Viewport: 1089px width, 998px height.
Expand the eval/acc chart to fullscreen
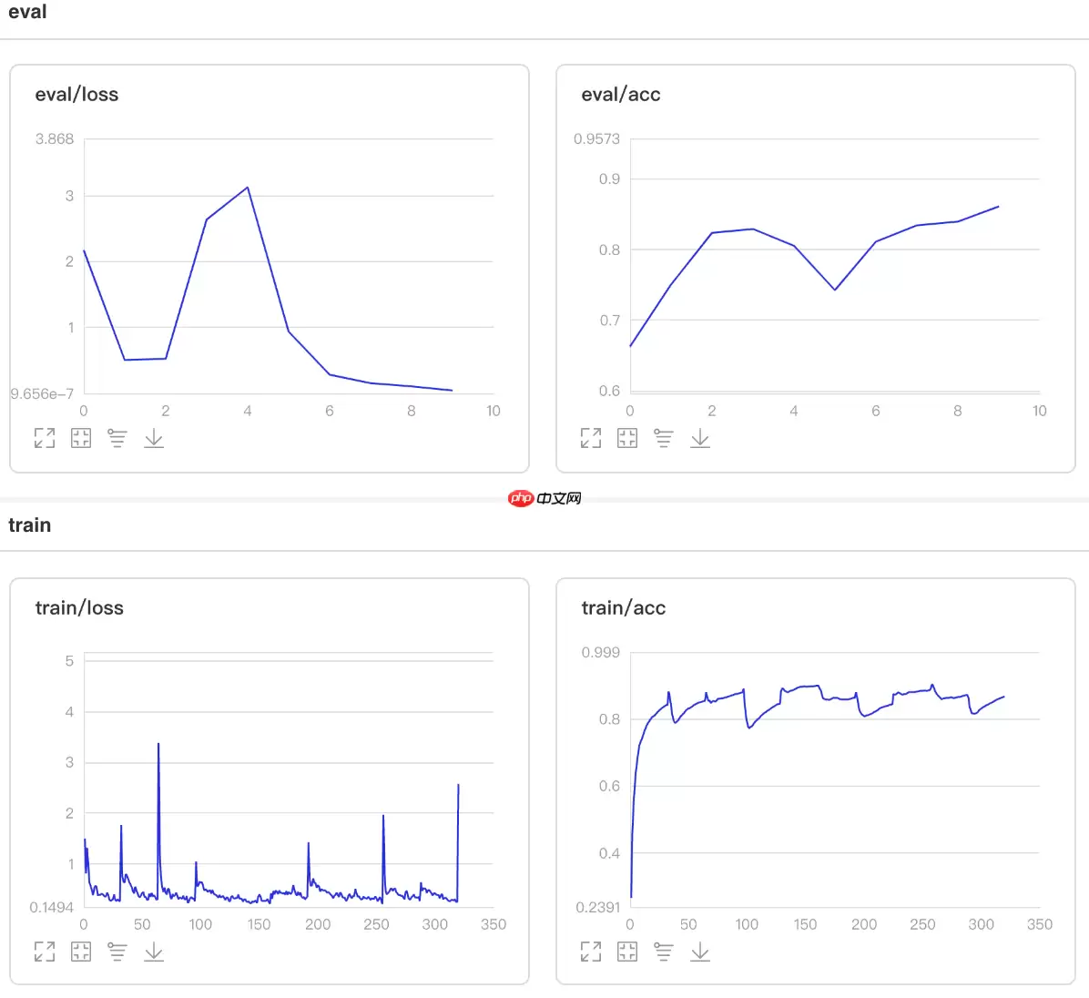[591, 438]
